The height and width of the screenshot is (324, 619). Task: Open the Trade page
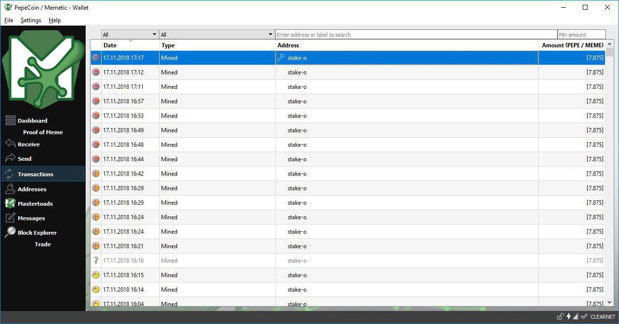tap(43, 244)
